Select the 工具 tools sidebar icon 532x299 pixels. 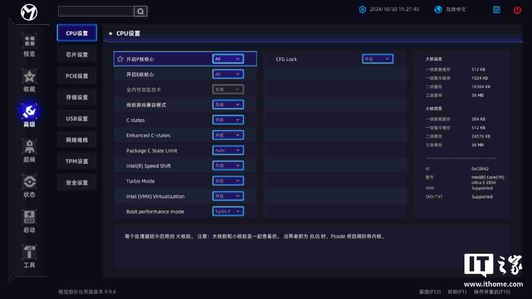(x=29, y=256)
